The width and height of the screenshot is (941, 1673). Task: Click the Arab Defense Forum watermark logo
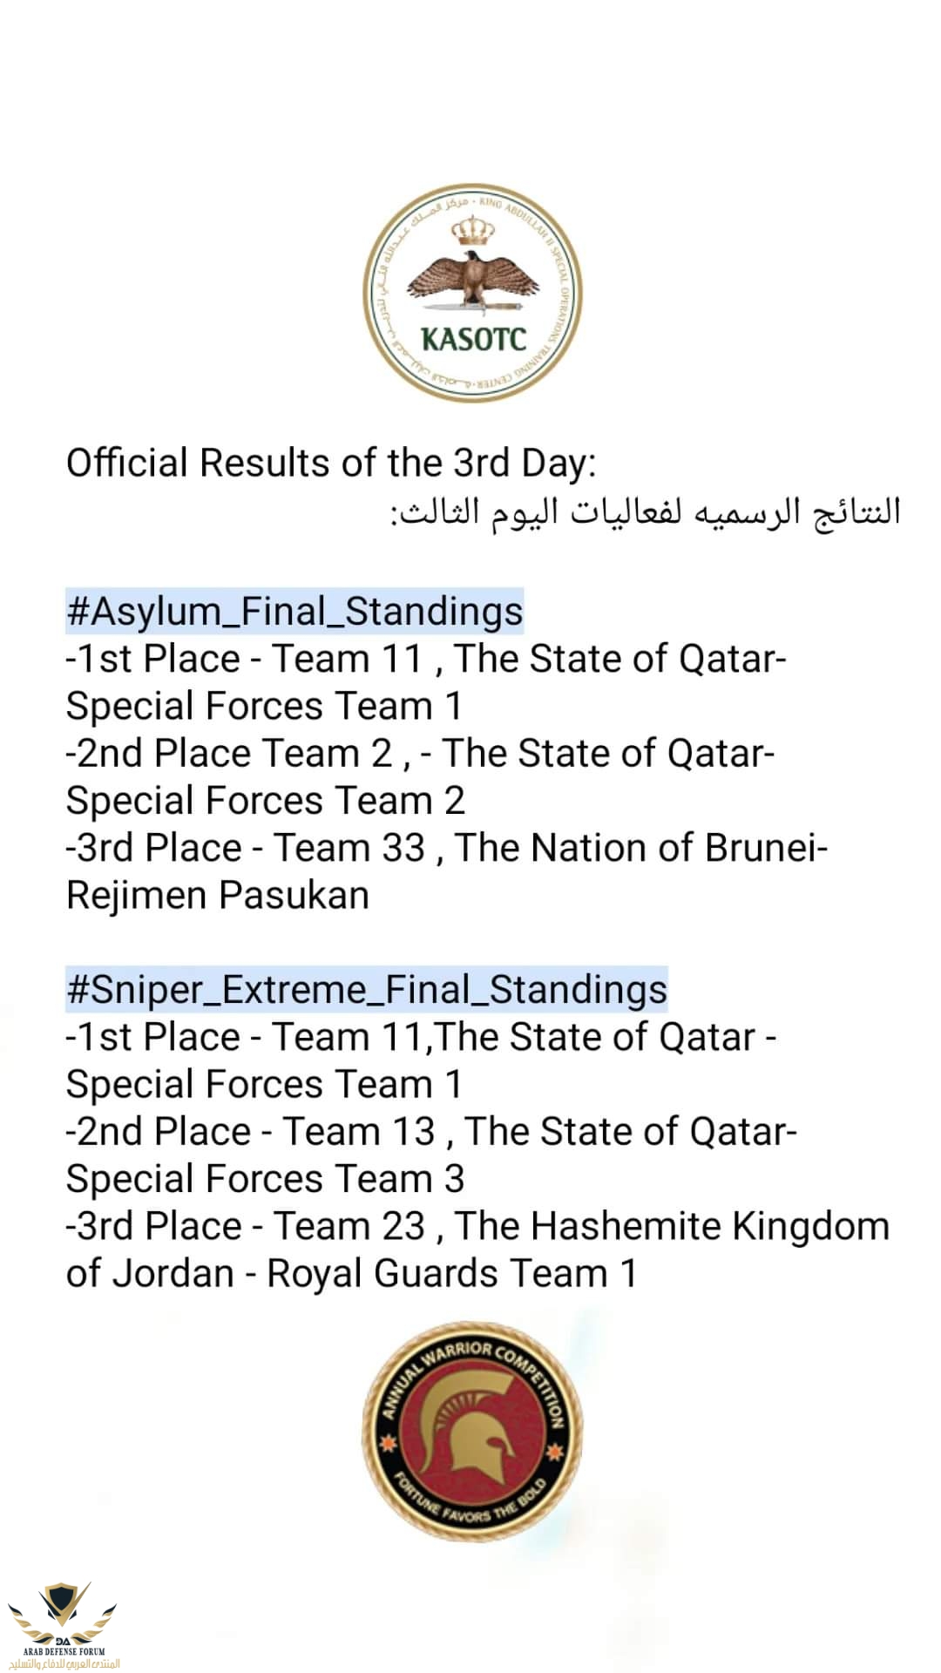coord(63,1625)
